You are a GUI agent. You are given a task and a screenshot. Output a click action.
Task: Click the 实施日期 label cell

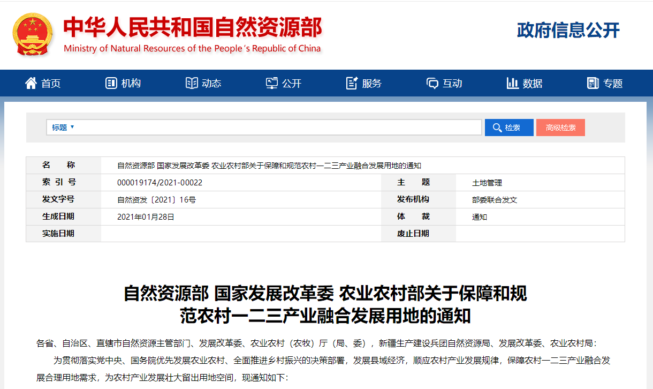[64, 234]
